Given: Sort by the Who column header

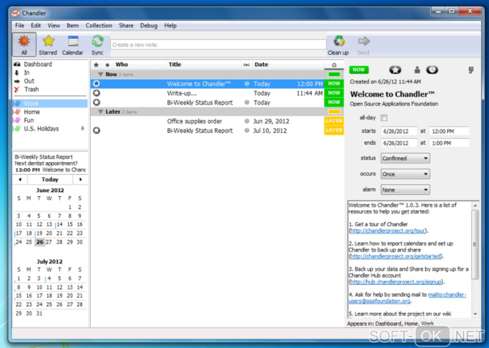Looking at the screenshot, I should click(x=139, y=65).
